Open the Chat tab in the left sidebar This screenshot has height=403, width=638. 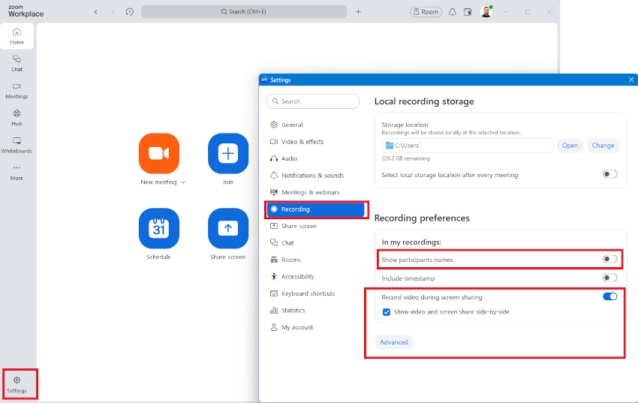(17, 64)
